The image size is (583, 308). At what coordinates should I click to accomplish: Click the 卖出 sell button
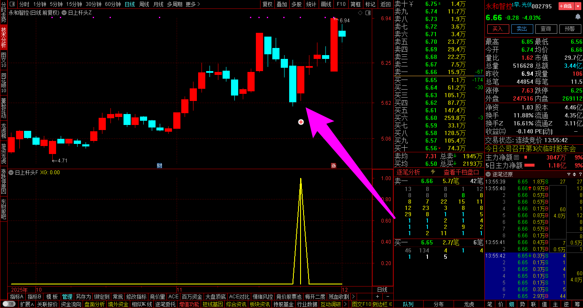tap(522, 29)
